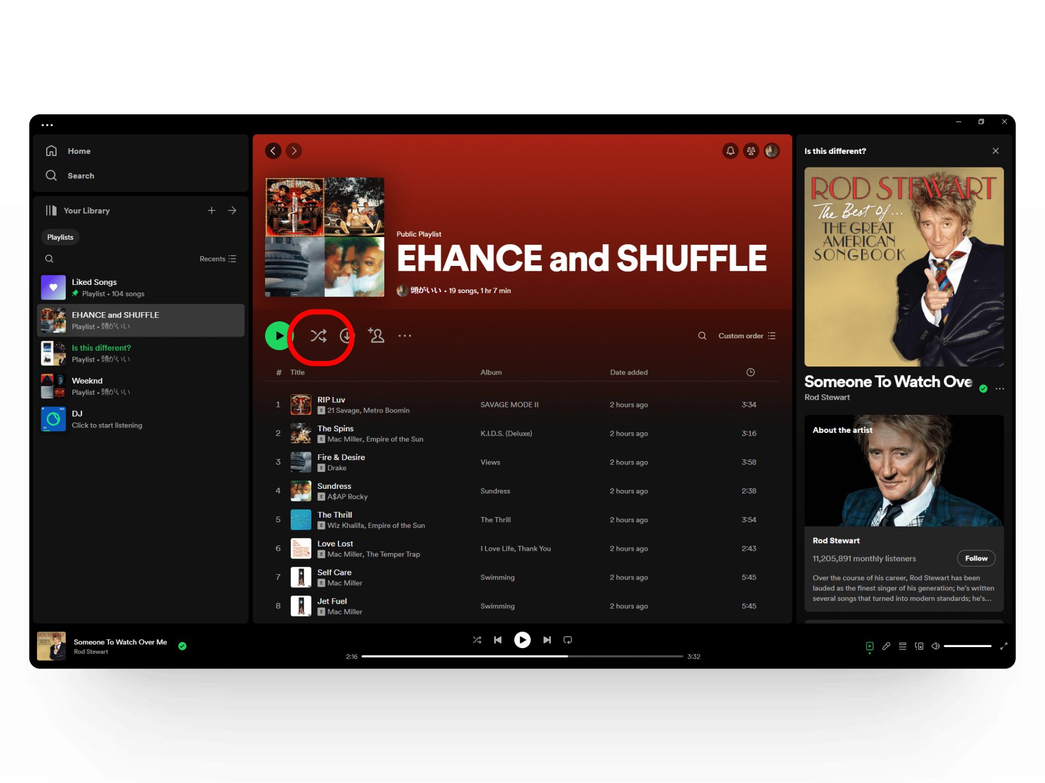Open the Recents sort dropdown in library
Image resolution: width=1045 pixels, height=783 pixels.
[217, 259]
